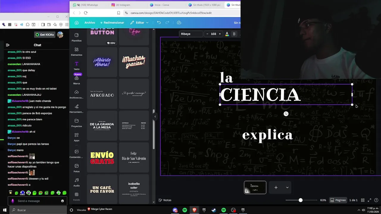Reload the Canva browser page
This screenshot has height=214, width=381.
point(86,13)
